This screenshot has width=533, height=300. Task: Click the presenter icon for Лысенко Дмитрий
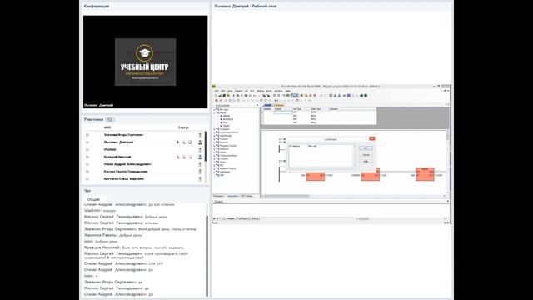200,142
